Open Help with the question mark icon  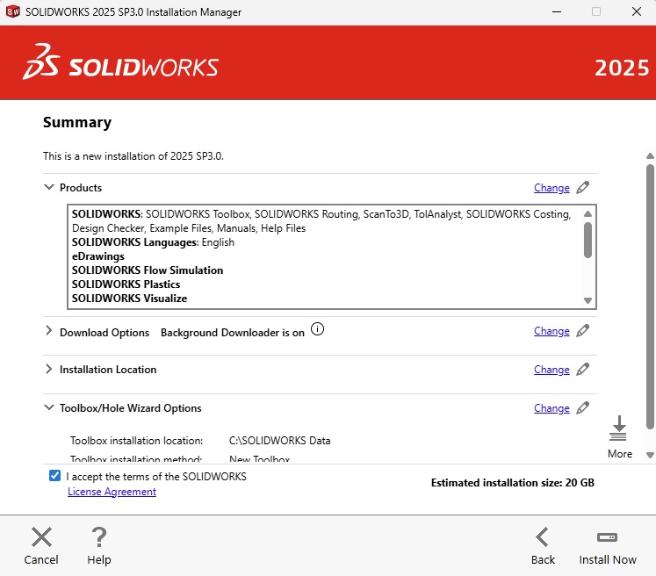[99, 537]
